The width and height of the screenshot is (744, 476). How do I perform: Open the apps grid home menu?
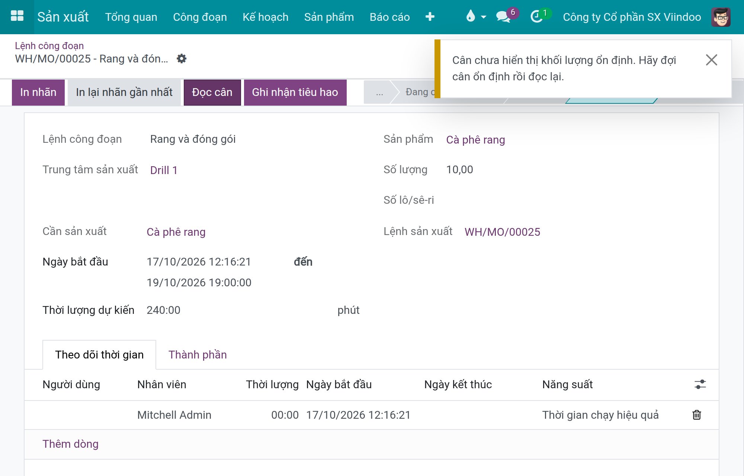click(x=17, y=16)
